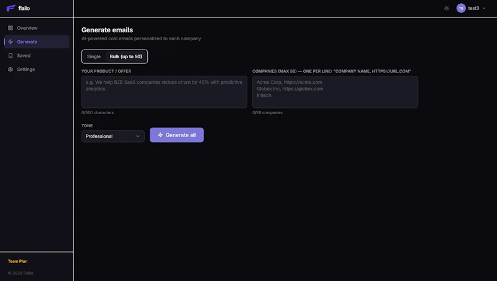The width and height of the screenshot is (497, 281).
Task: Click the Saved bookmark icon
Action: click(11, 55)
